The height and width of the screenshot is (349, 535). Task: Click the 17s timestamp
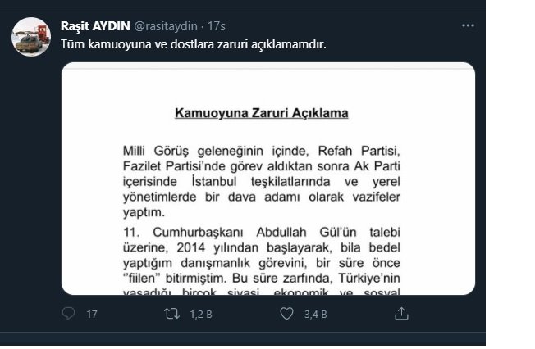217,26
